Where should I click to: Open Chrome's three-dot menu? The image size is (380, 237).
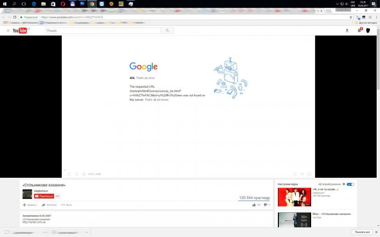pyautogui.click(x=376, y=17)
